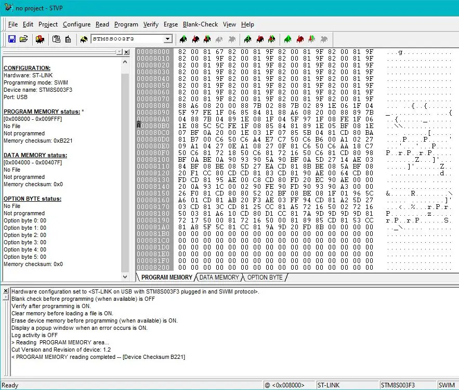
Task: Open the Program menu
Action: (126, 24)
